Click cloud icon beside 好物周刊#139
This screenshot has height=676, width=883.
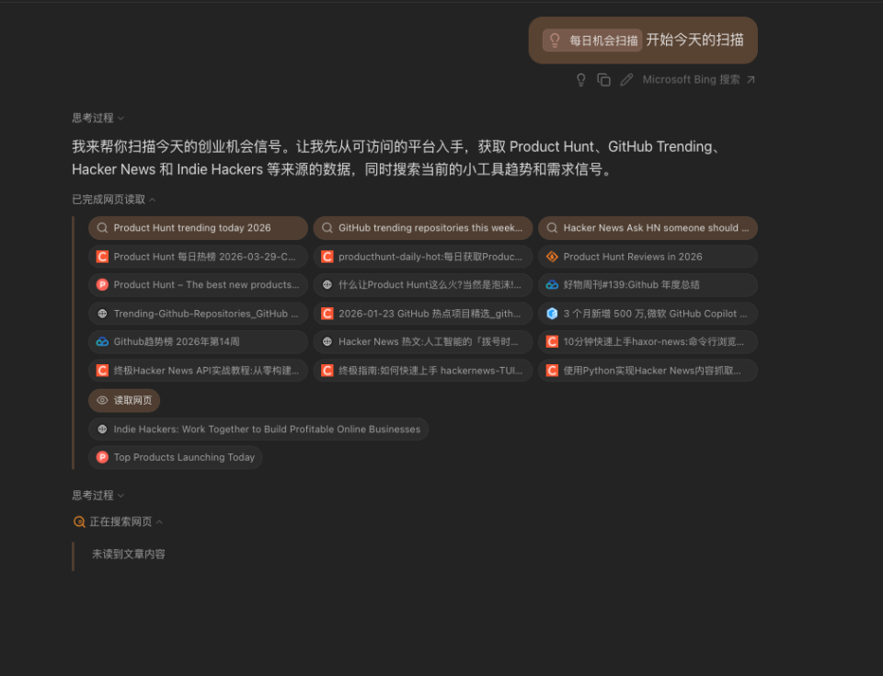point(552,285)
